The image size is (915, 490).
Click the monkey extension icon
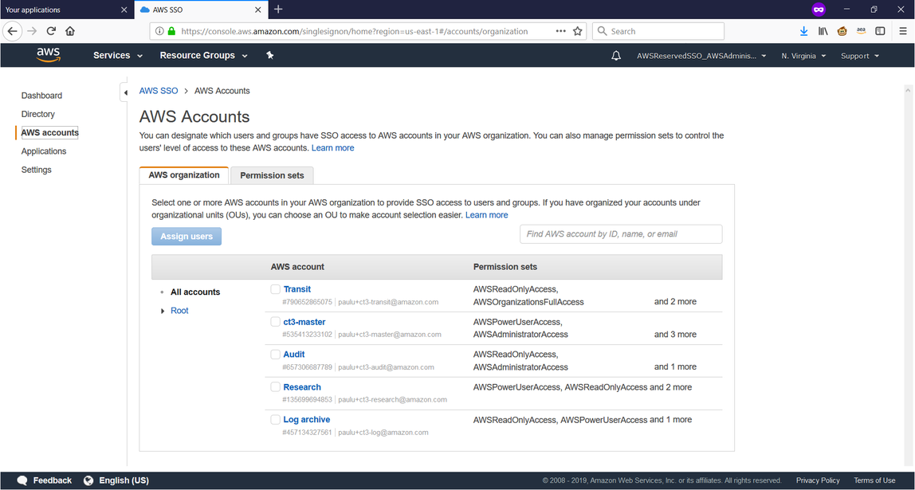click(842, 32)
